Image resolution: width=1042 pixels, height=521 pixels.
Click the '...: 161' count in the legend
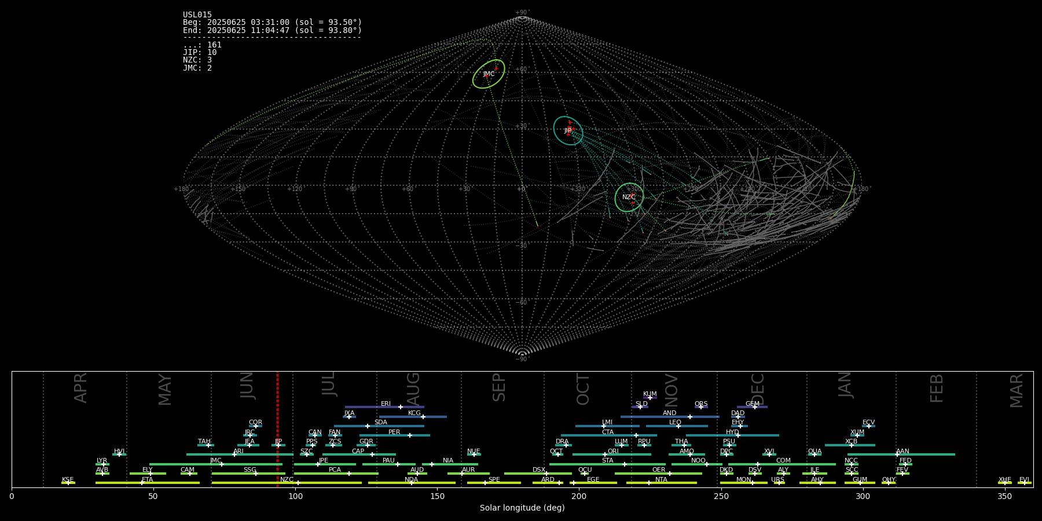pyautogui.click(x=202, y=45)
